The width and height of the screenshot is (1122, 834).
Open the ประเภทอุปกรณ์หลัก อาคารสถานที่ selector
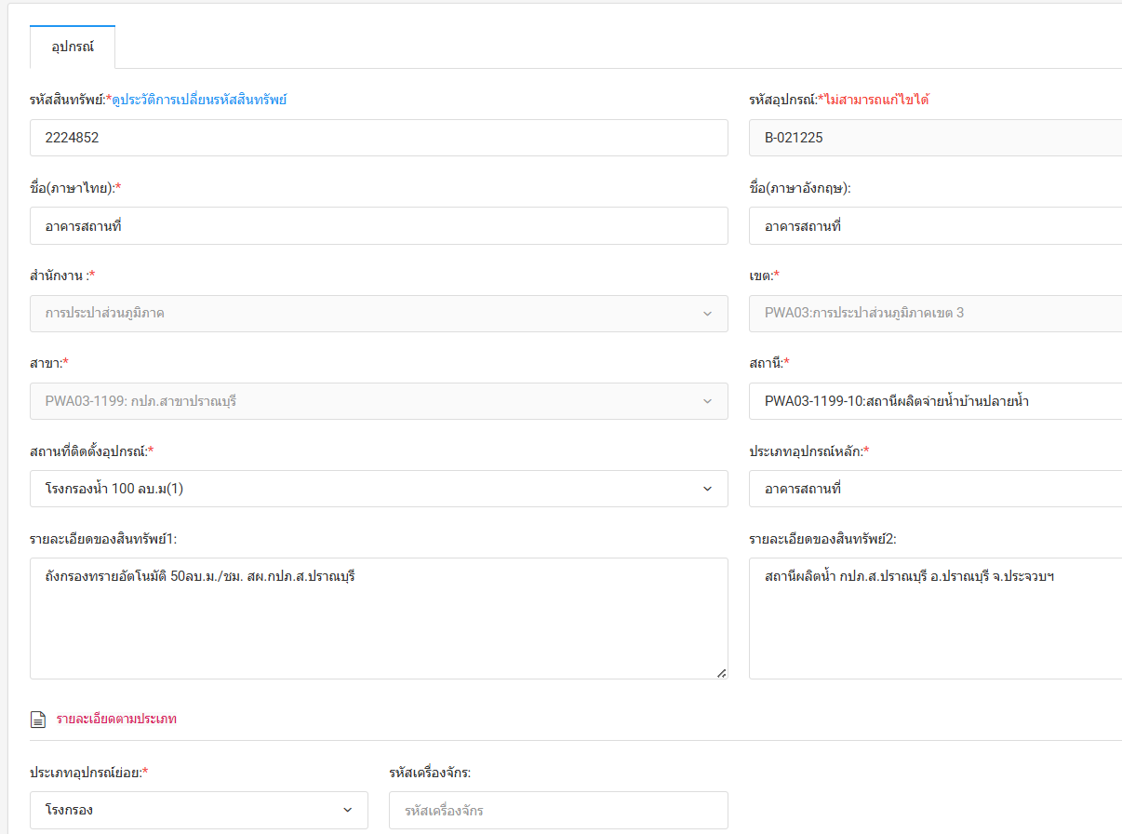point(935,489)
